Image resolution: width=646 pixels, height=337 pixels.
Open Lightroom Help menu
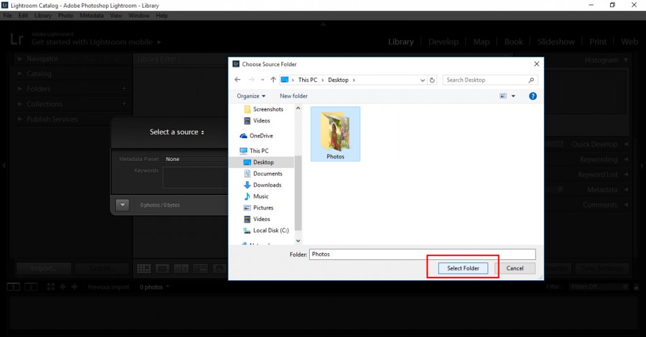tap(162, 16)
